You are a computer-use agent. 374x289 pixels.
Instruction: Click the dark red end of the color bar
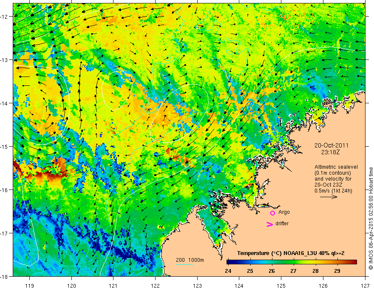pos(355,262)
